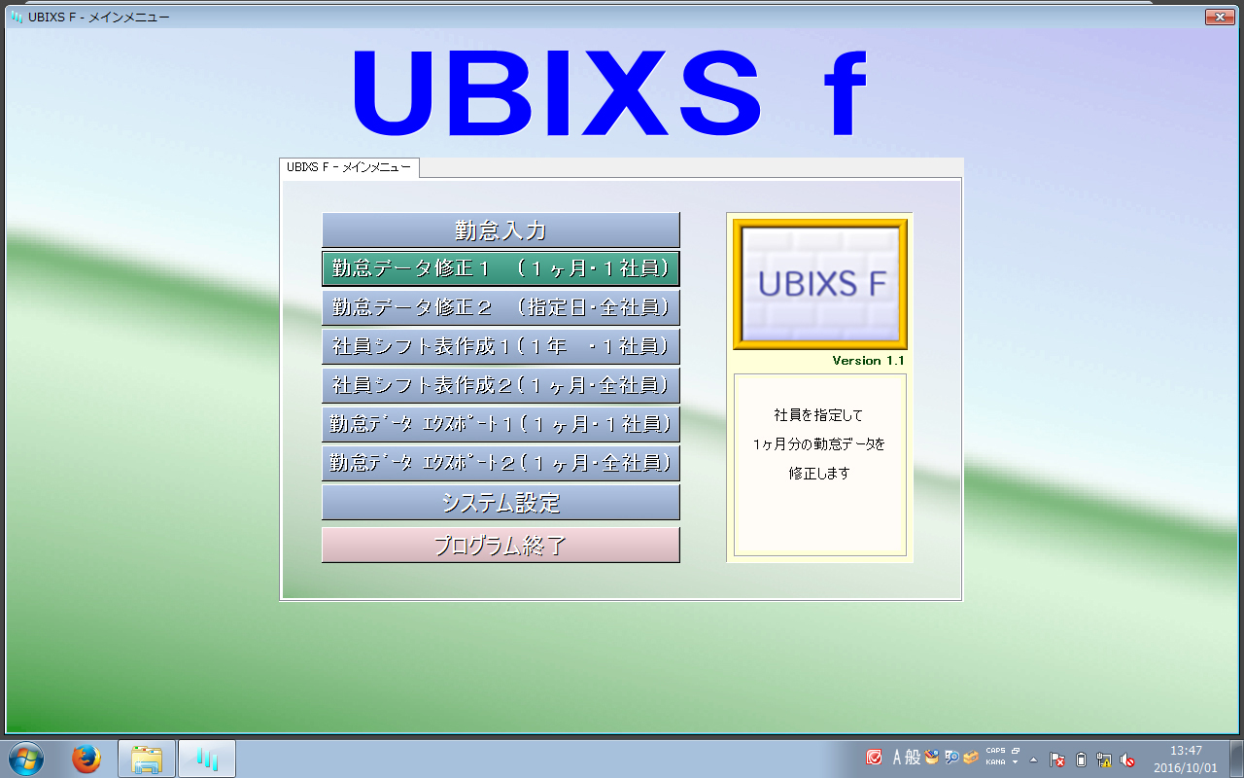Click the battery tray icon

tap(1081, 760)
